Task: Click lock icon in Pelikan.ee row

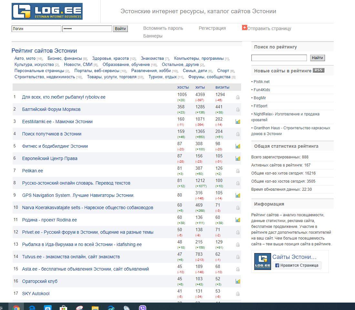Action: pos(238,171)
